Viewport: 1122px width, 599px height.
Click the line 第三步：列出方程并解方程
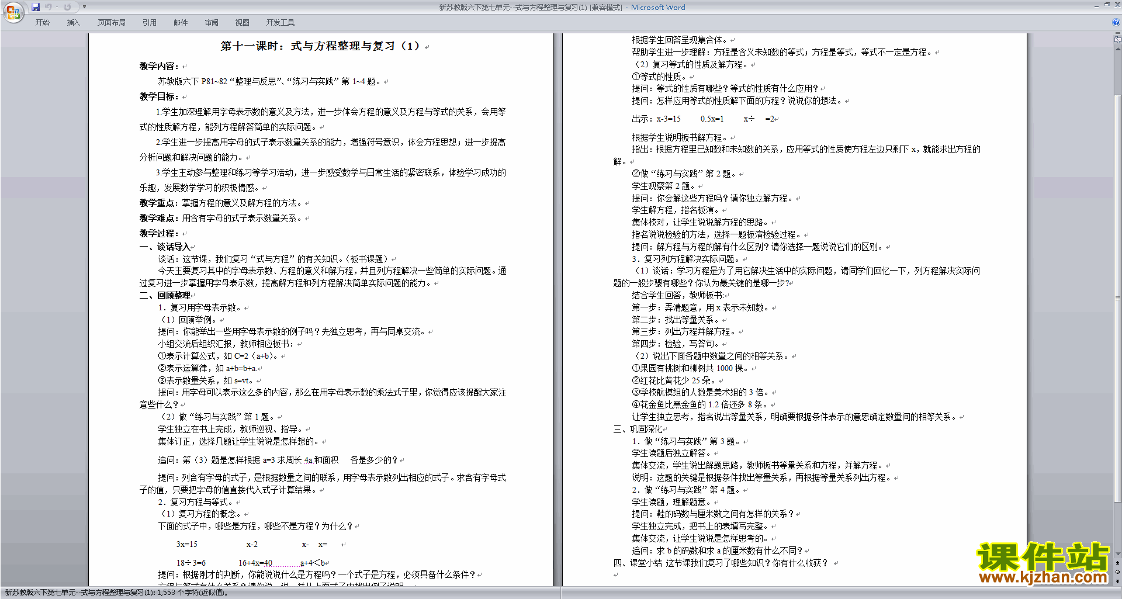[x=684, y=331]
